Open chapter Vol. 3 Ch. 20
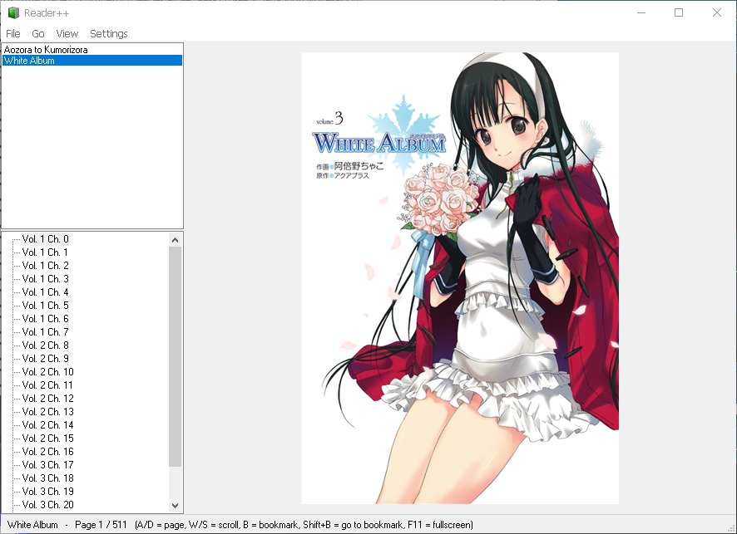737x534 pixels. coord(48,505)
